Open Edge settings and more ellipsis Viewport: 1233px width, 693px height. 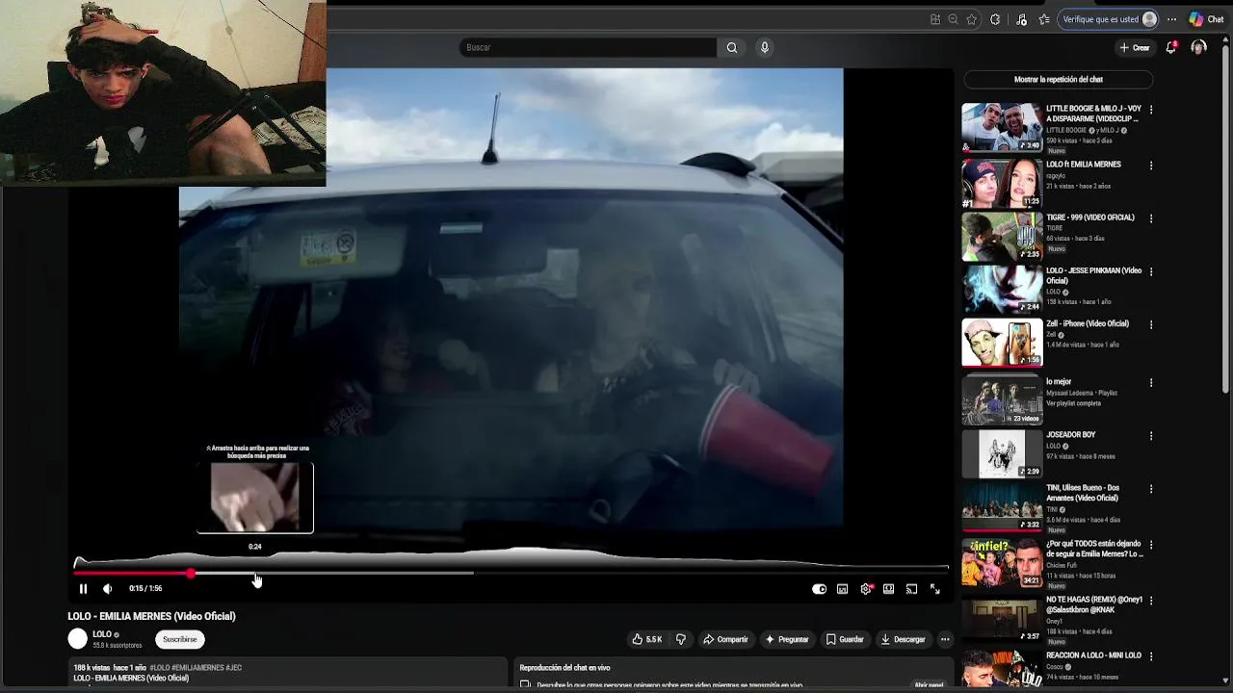click(1172, 19)
